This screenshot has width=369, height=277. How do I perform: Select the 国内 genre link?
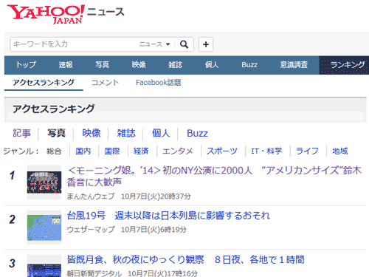tap(83, 151)
